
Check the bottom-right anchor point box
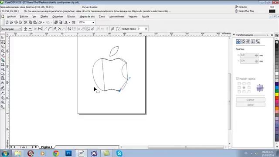click(249, 92)
